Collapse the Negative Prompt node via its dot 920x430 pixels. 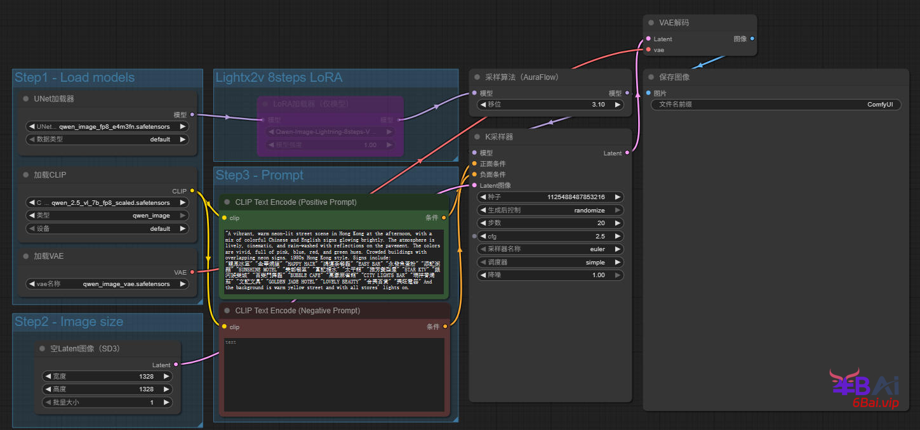227,311
